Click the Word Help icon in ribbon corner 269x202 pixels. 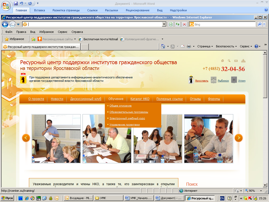coord(266,10)
